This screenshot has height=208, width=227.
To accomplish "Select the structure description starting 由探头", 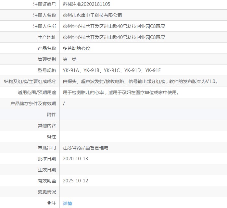I will click(140, 81).
